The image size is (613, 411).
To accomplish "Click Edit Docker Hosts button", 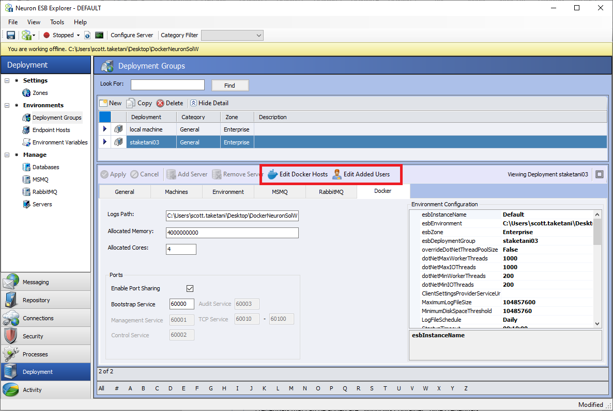I will click(298, 174).
